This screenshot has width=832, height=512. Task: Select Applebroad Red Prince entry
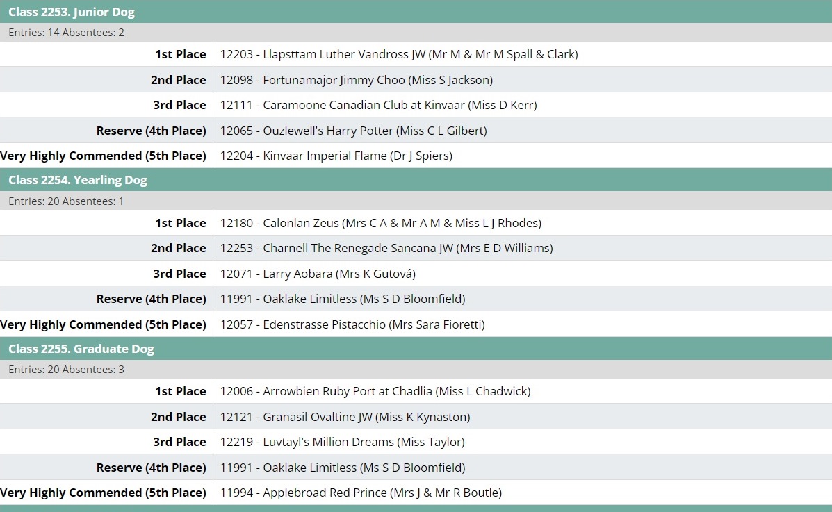pyautogui.click(x=361, y=493)
